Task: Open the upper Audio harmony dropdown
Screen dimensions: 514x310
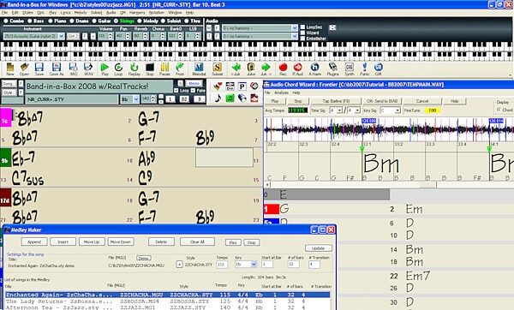Action: pyautogui.click(x=295, y=28)
